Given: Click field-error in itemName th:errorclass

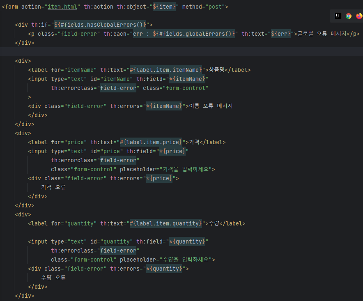Looking at the screenshot, I should pos(118,88).
